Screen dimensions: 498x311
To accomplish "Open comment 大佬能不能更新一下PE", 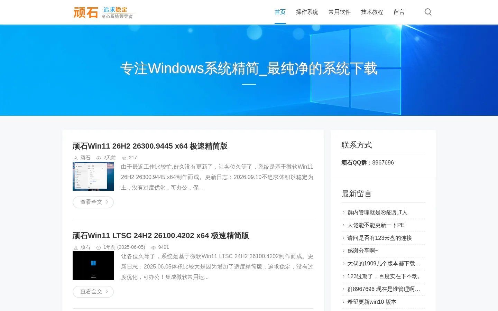I will [376, 225].
